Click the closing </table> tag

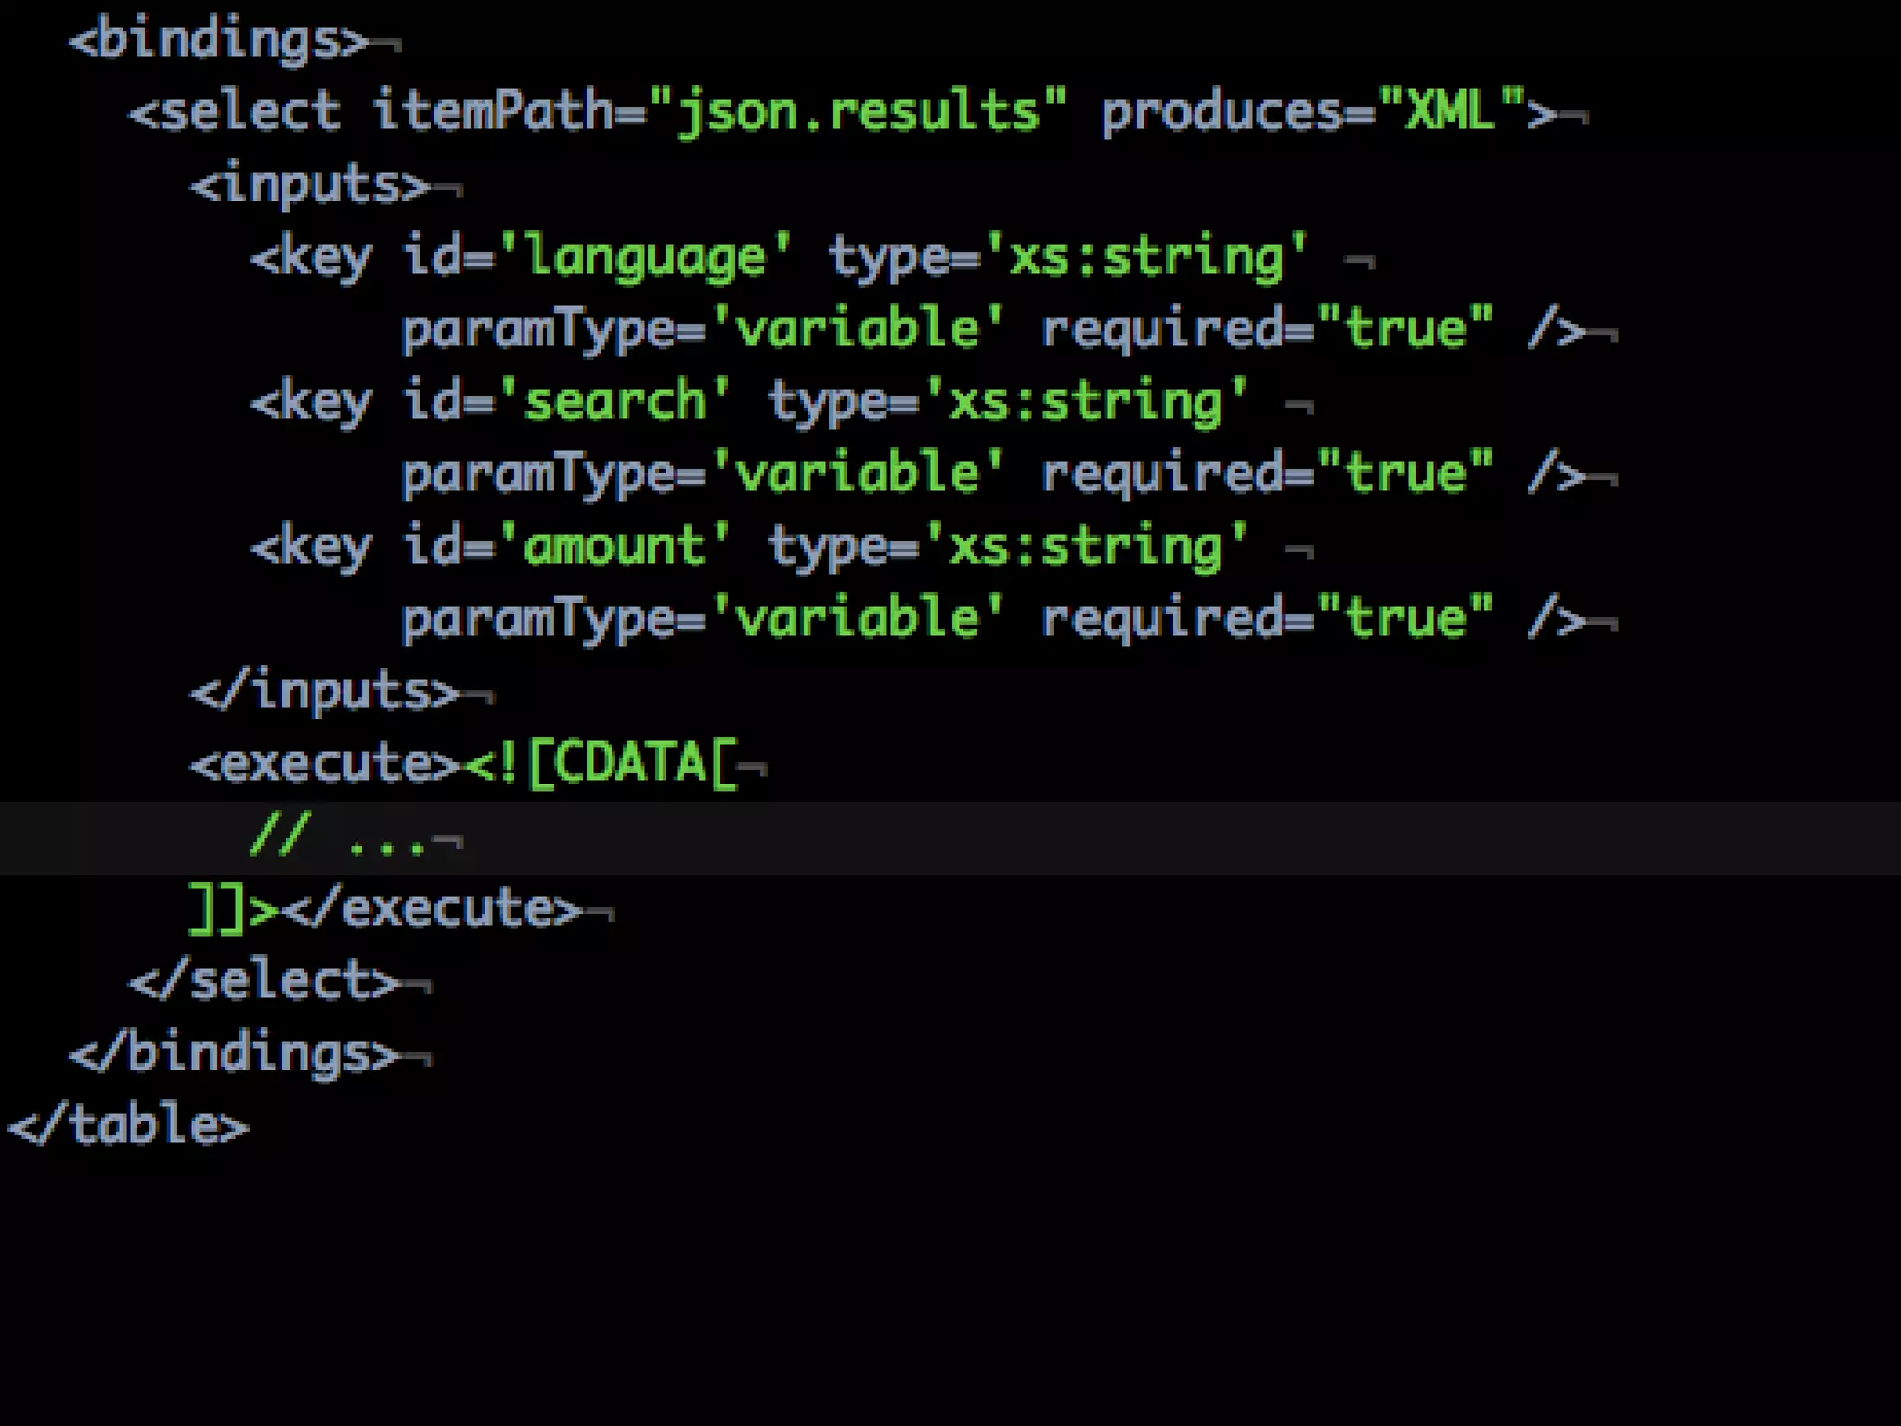tap(128, 1126)
